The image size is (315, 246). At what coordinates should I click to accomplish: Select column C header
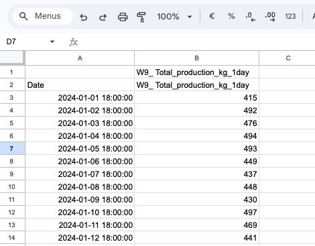click(288, 58)
